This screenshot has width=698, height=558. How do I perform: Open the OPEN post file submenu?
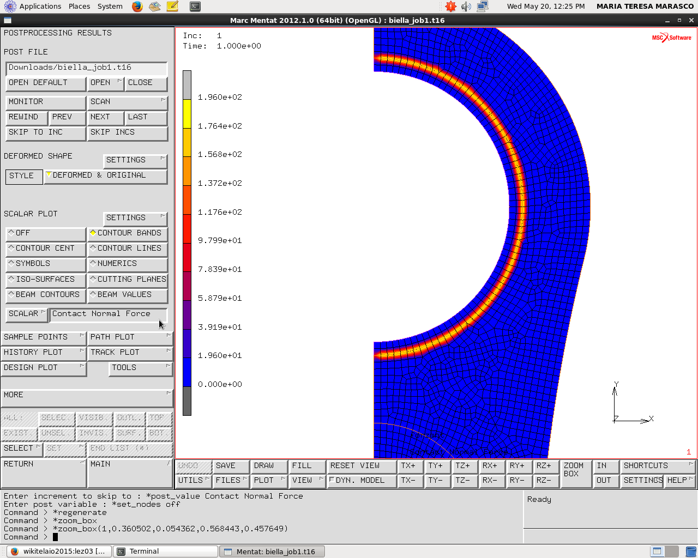coord(106,83)
